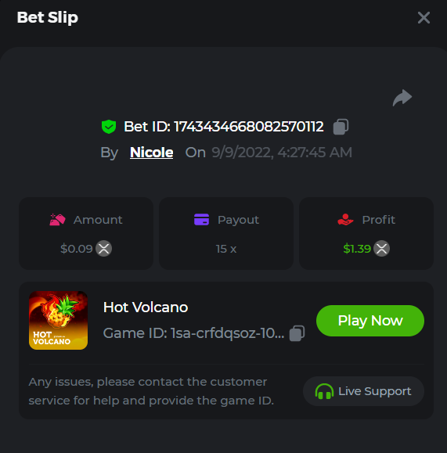
Task: Open Nicole's user profile link
Action: tap(152, 153)
